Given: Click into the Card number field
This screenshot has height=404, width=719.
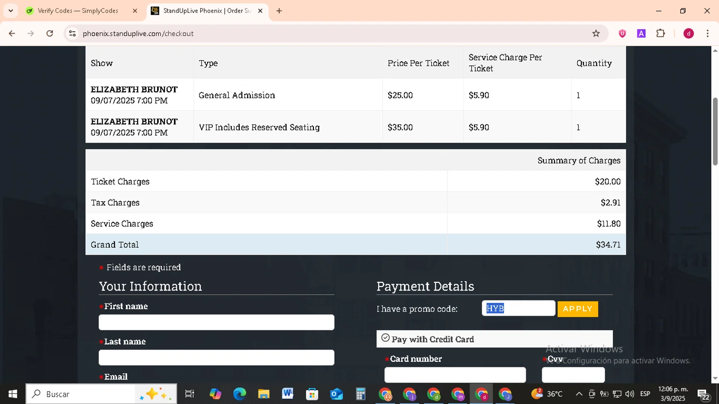Looking at the screenshot, I should tap(454, 375).
